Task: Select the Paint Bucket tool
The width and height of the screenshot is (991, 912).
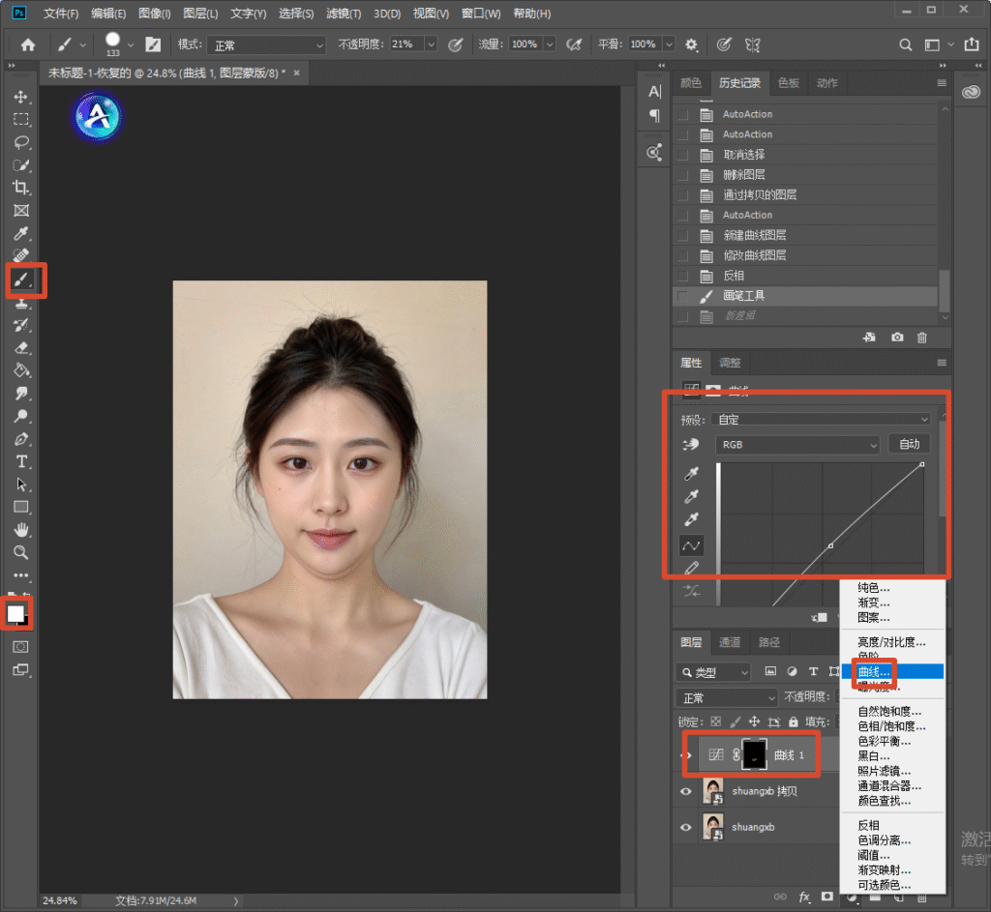Action: click(x=21, y=370)
